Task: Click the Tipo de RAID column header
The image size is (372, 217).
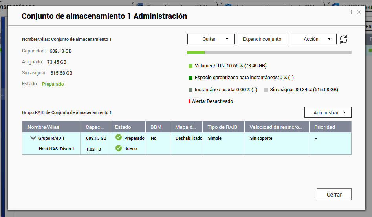Action: tap(223, 127)
